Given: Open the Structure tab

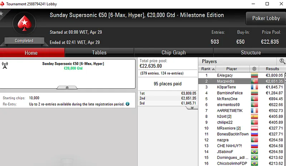Looking at the screenshot, I should (x=251, y=53).
